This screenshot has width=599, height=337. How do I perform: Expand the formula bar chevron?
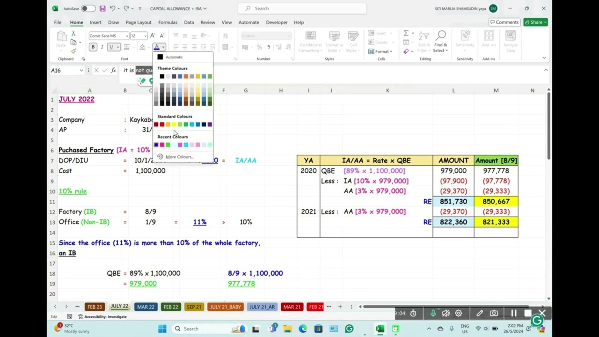[x=546, y=70]
